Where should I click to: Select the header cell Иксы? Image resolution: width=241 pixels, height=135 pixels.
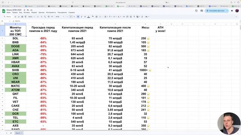click(145, 31)
